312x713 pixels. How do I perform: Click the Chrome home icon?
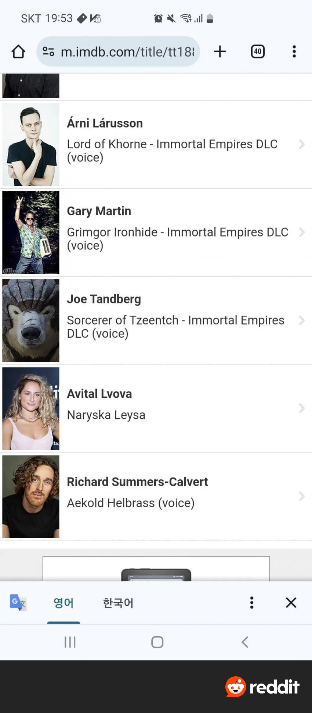[18, 52]
